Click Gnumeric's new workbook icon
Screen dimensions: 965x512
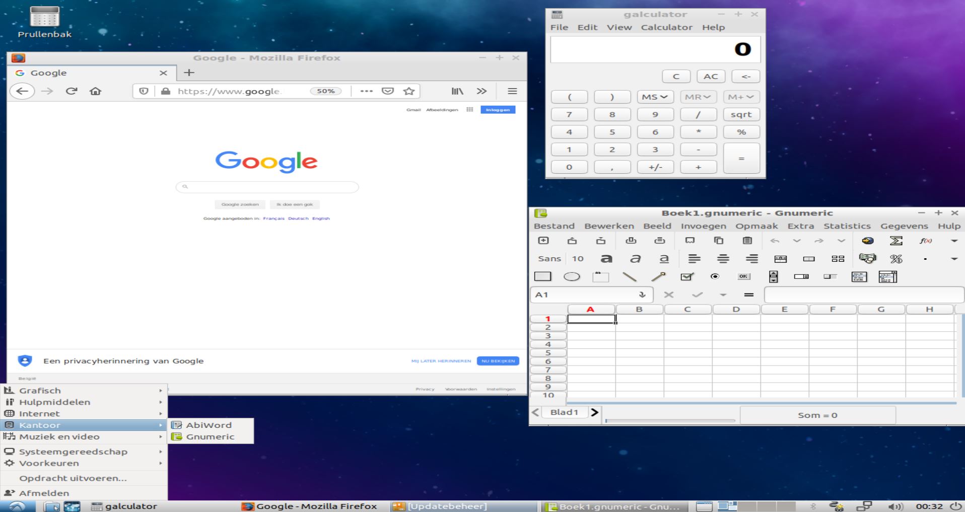click(x=543, y=241)
